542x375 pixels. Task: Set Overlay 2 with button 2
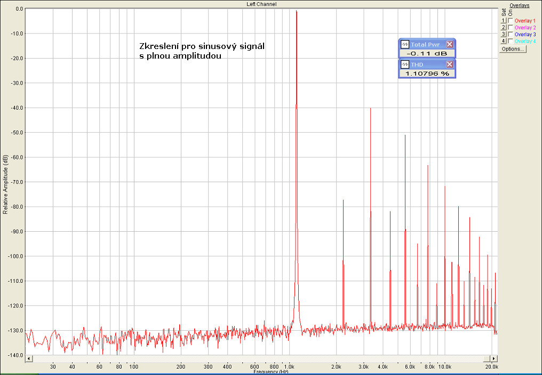click(503, 27)
